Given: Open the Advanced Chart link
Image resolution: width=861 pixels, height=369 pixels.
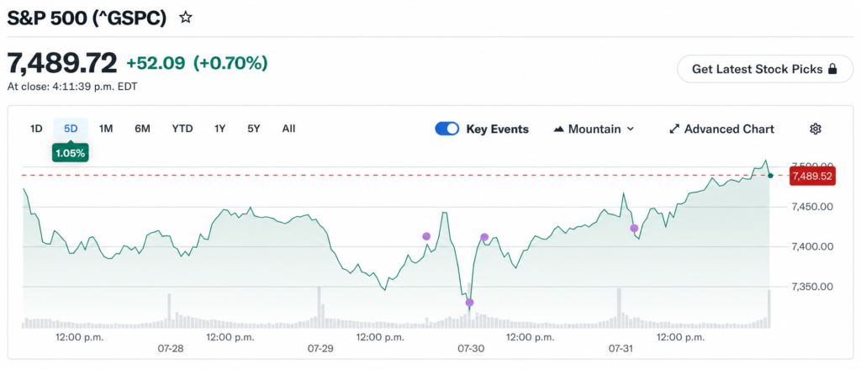Looking at the screenshot, I should click(x=721, y=129).
